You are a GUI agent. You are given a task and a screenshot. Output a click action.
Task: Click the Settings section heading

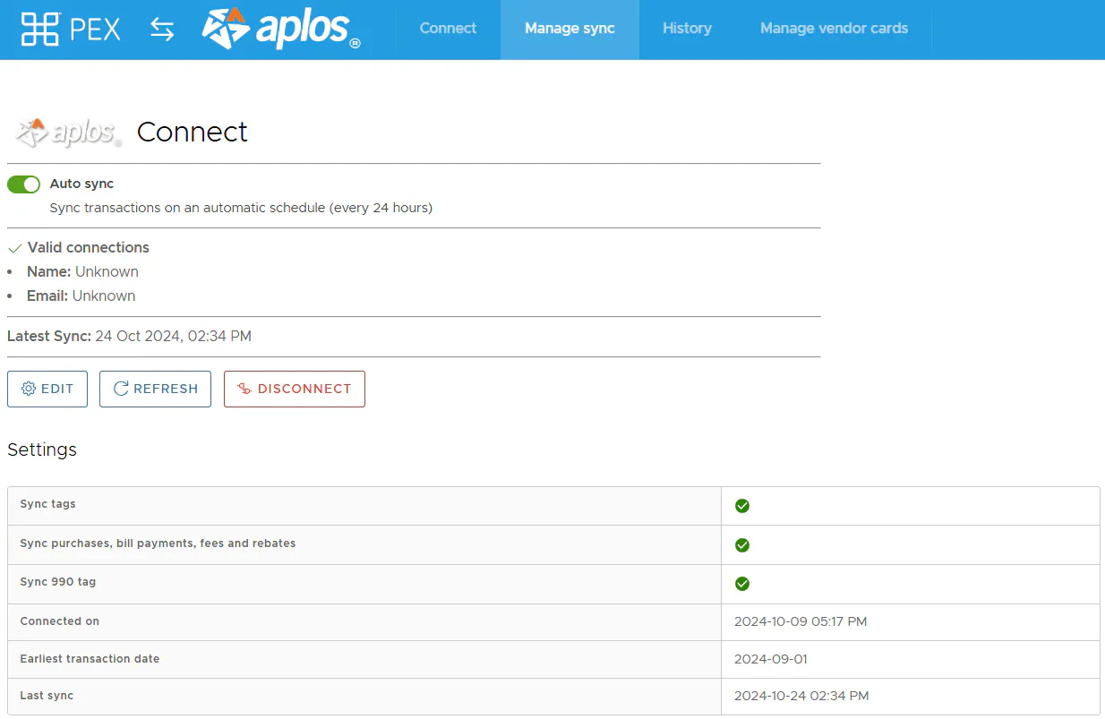pos(42,449)
